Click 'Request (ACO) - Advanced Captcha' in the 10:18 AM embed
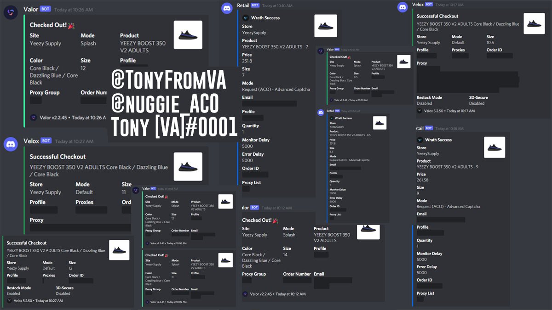The image size is (552, 310). (448, 207)
